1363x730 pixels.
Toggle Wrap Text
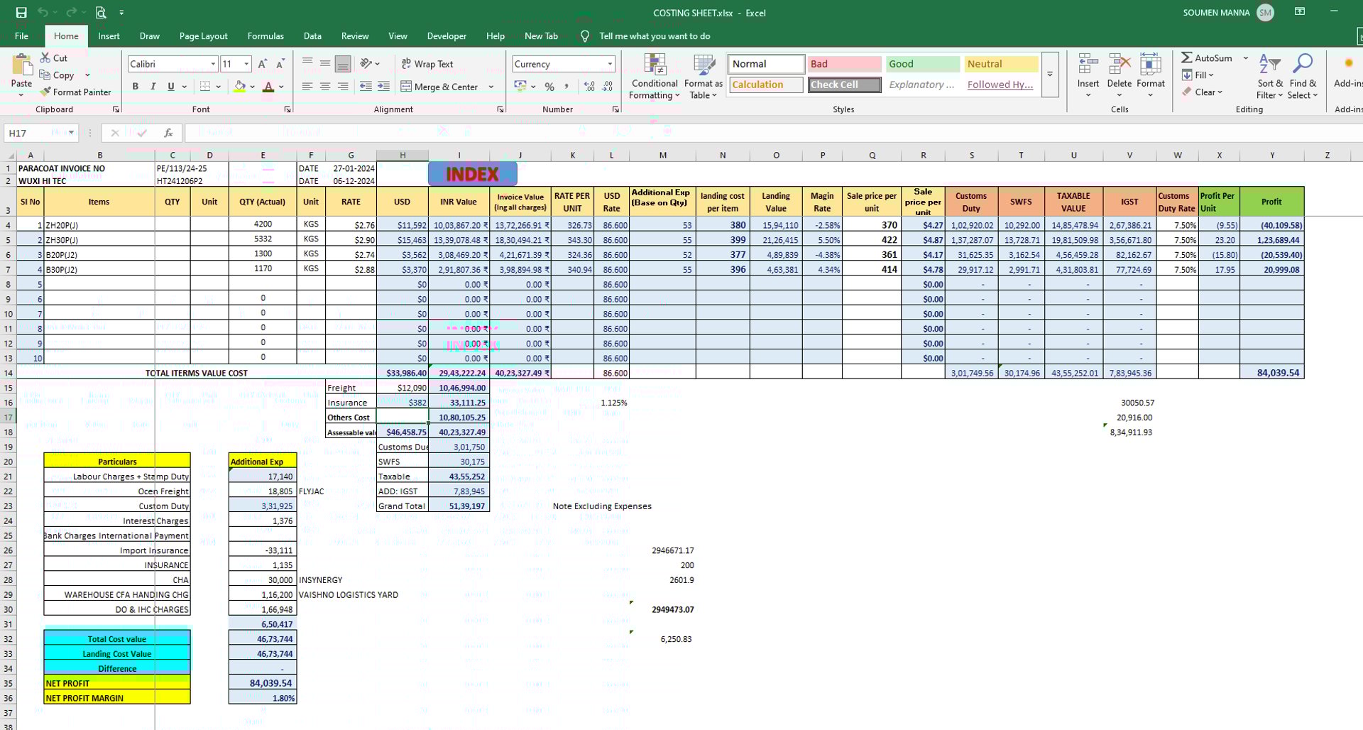click(x=427, y=64)
